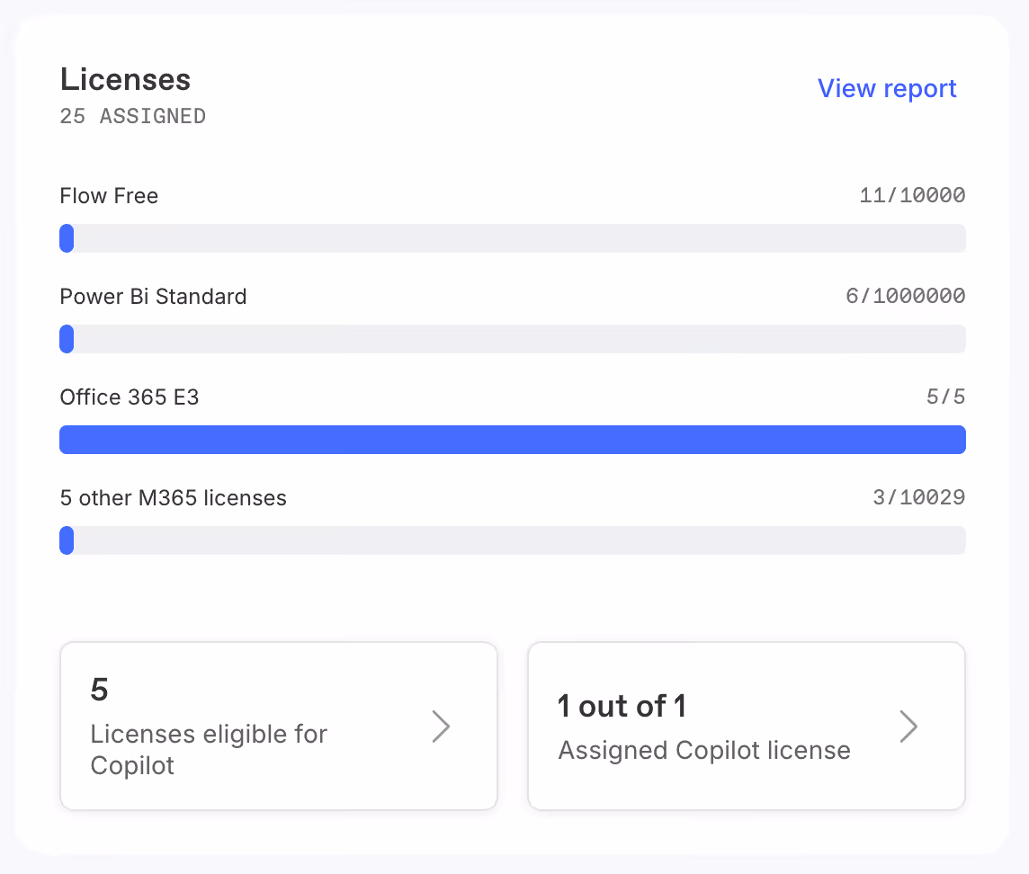Viewport: 1029px width, 874px height.
Task: Select the 5 other M365 licenses label
Action: pyautogui.click(x=173, y=498)
